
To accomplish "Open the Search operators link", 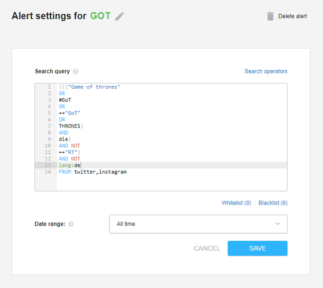I will click(266, 71).
